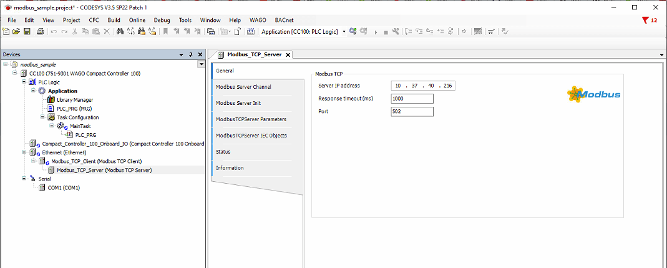Click the Modbus logo image
667x268 pixels.
(594, 94)
